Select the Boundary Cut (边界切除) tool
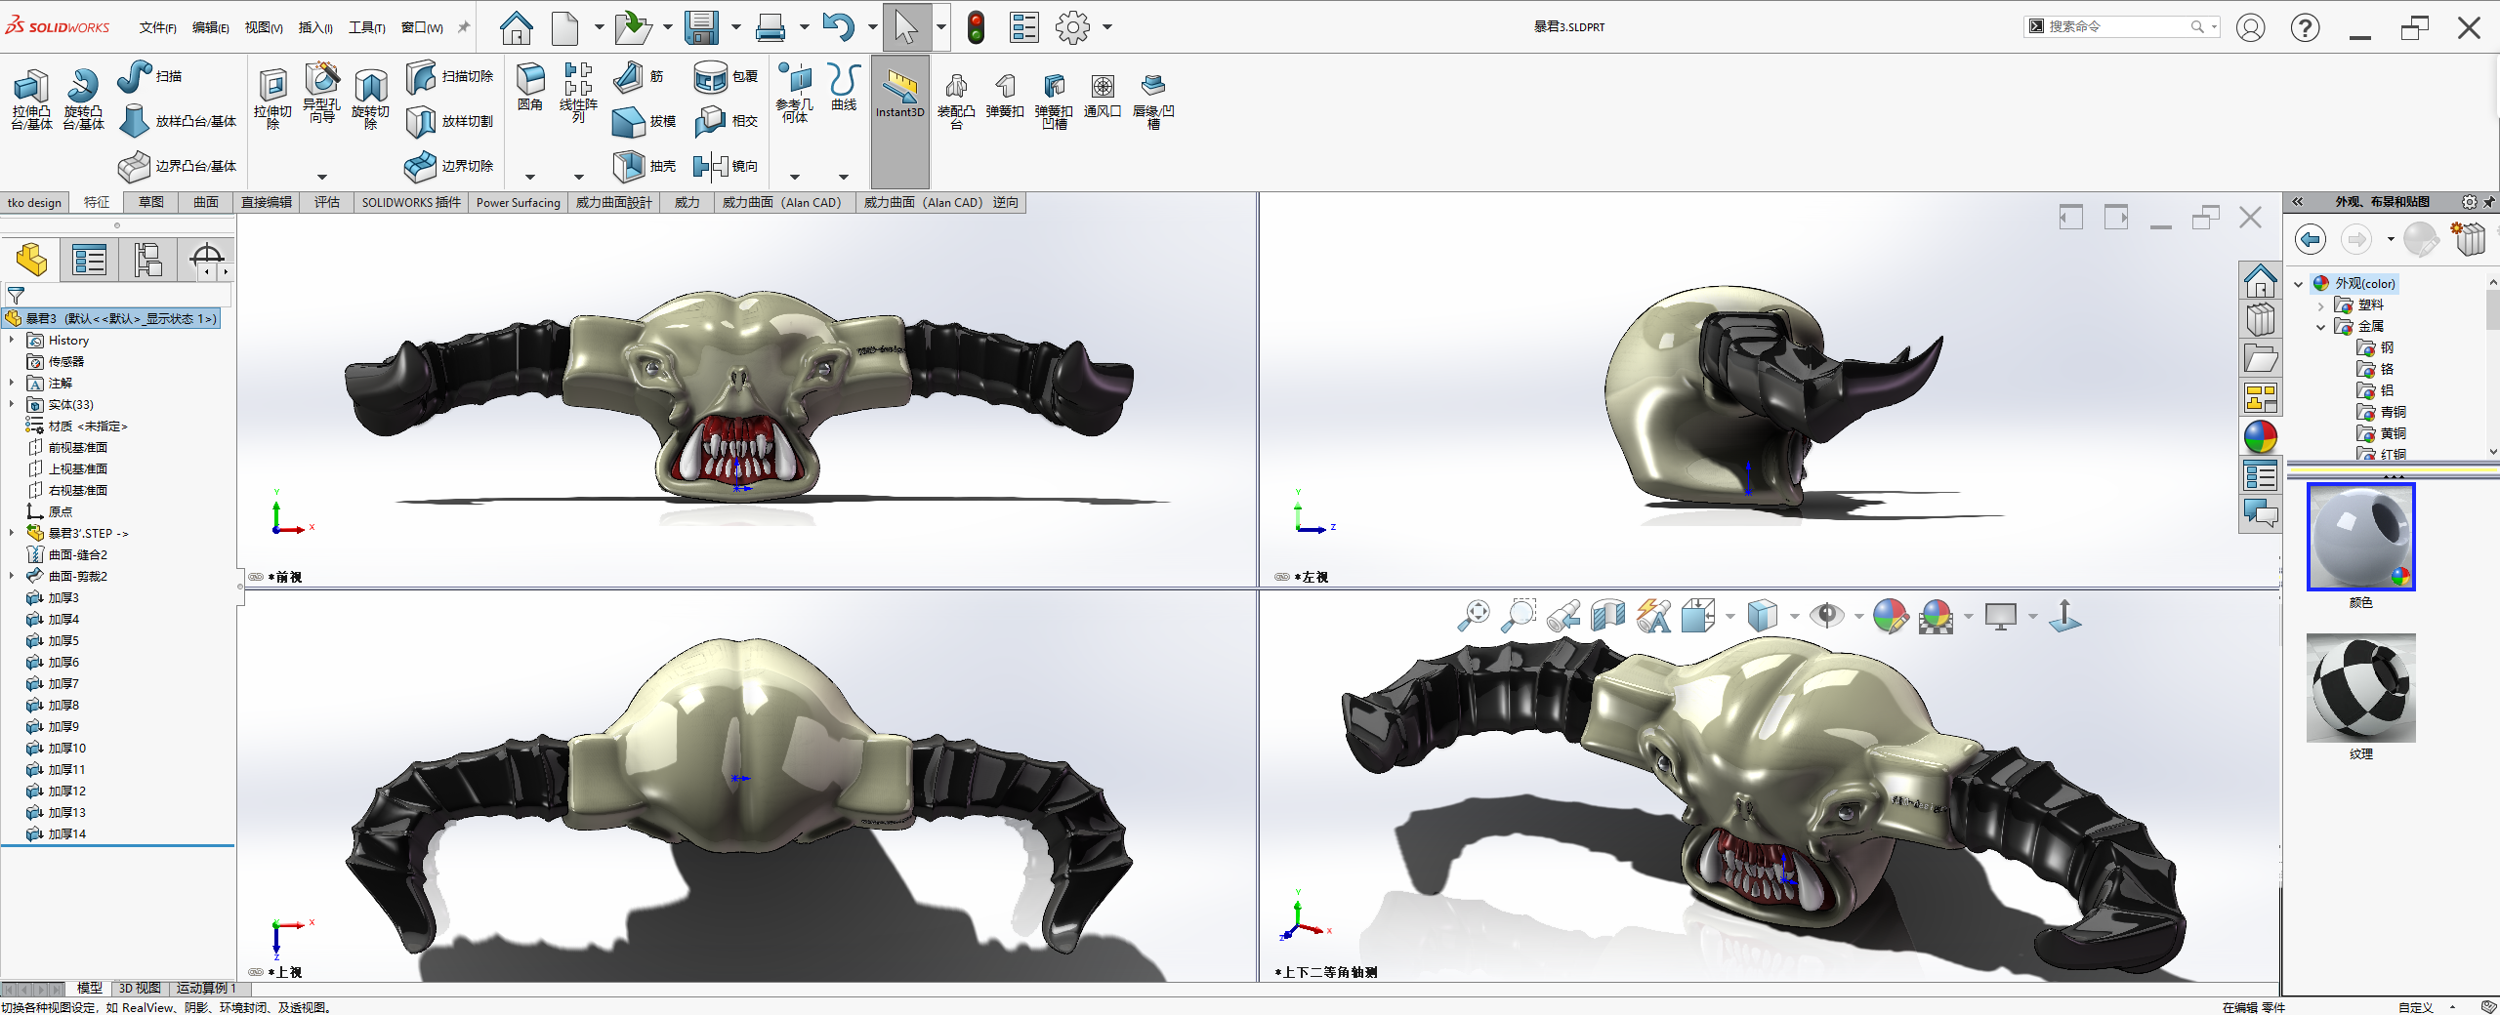Screen dimensions: 2500x1015 pos(449,166)
